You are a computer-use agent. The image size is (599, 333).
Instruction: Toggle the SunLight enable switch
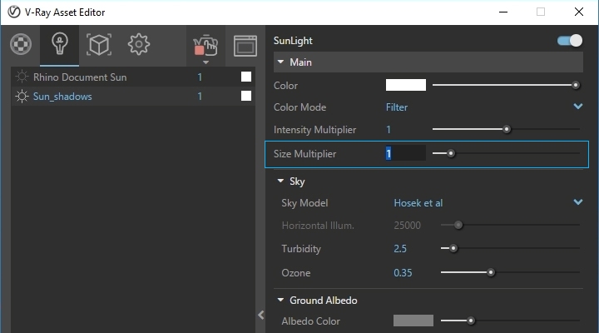coord(570,41)
